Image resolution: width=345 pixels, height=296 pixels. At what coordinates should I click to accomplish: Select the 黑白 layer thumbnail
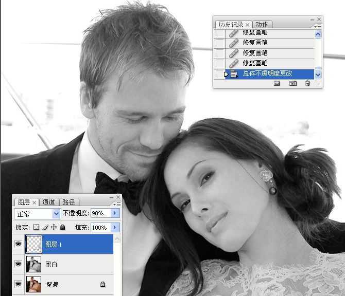pos(33,264)
